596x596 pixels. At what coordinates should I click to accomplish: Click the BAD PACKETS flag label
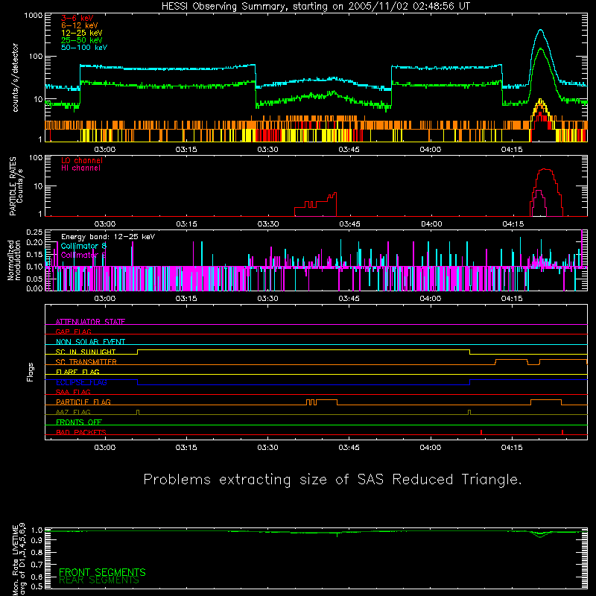click(81, 433)
